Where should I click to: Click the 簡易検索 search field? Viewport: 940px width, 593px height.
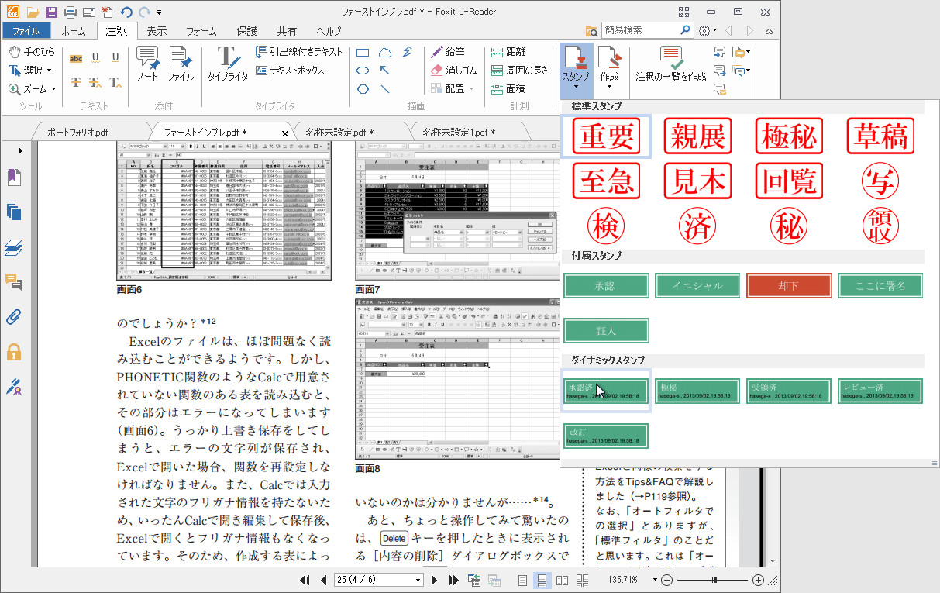641,30
